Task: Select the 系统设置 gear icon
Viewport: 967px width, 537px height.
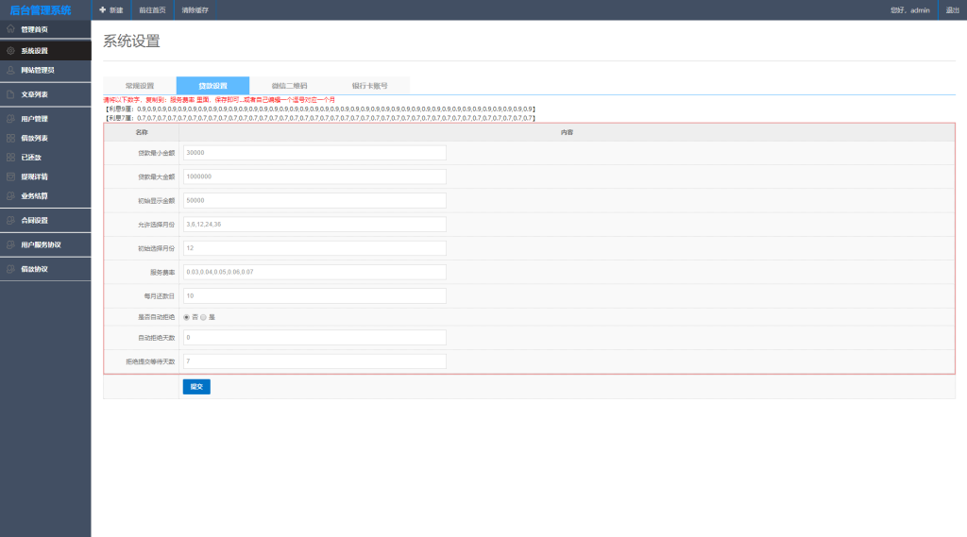Action: click(10, 51)
